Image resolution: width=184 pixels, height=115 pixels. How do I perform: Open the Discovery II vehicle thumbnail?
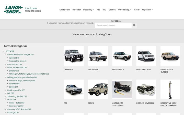coord(122,56)
